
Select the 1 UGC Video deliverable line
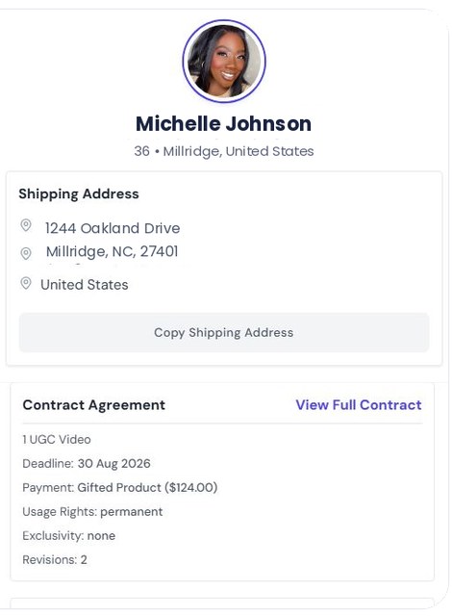[57, 439]
